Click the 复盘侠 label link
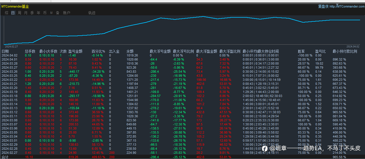Viewport: 365px width, 159px height. (x=323, y=6)
